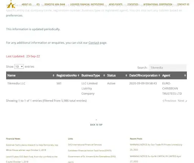Image resolution: width=194 pixels, height=163 pixels.
Task: Click the Back To Top link
Action: (x=96, y=125)
